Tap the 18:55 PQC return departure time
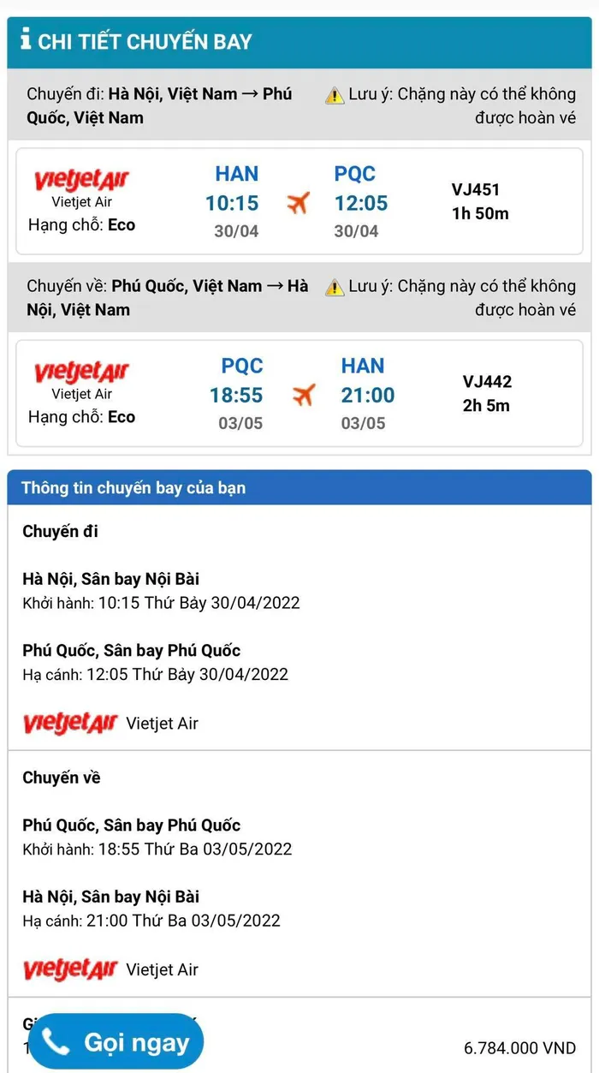The image size is (599, 1073). point(236,396)
